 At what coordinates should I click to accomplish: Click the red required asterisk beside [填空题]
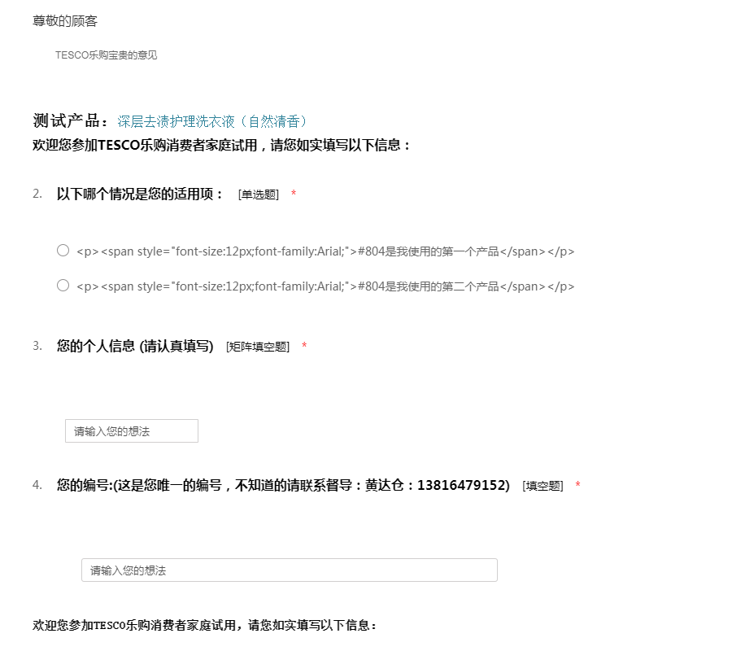(577, 486)
